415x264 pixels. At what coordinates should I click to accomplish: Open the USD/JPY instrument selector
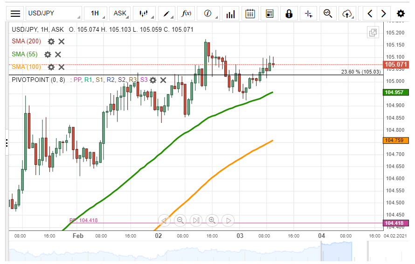[x=54, y=13]
